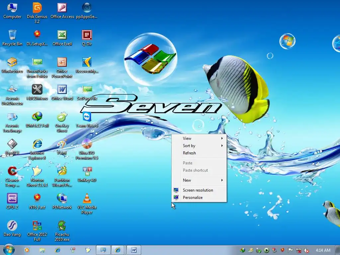
Task: Choose Personalize in the context menu
Action: pos(199,198)
